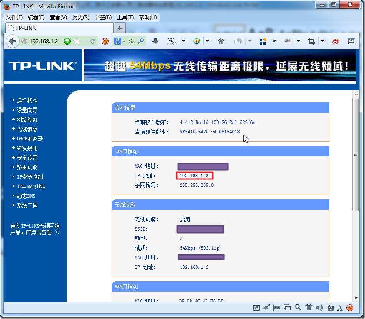This screenshot has height=319, width=365.
Task: Click the page vertical scrollbar thumb
Action: [x=355, y=154]
